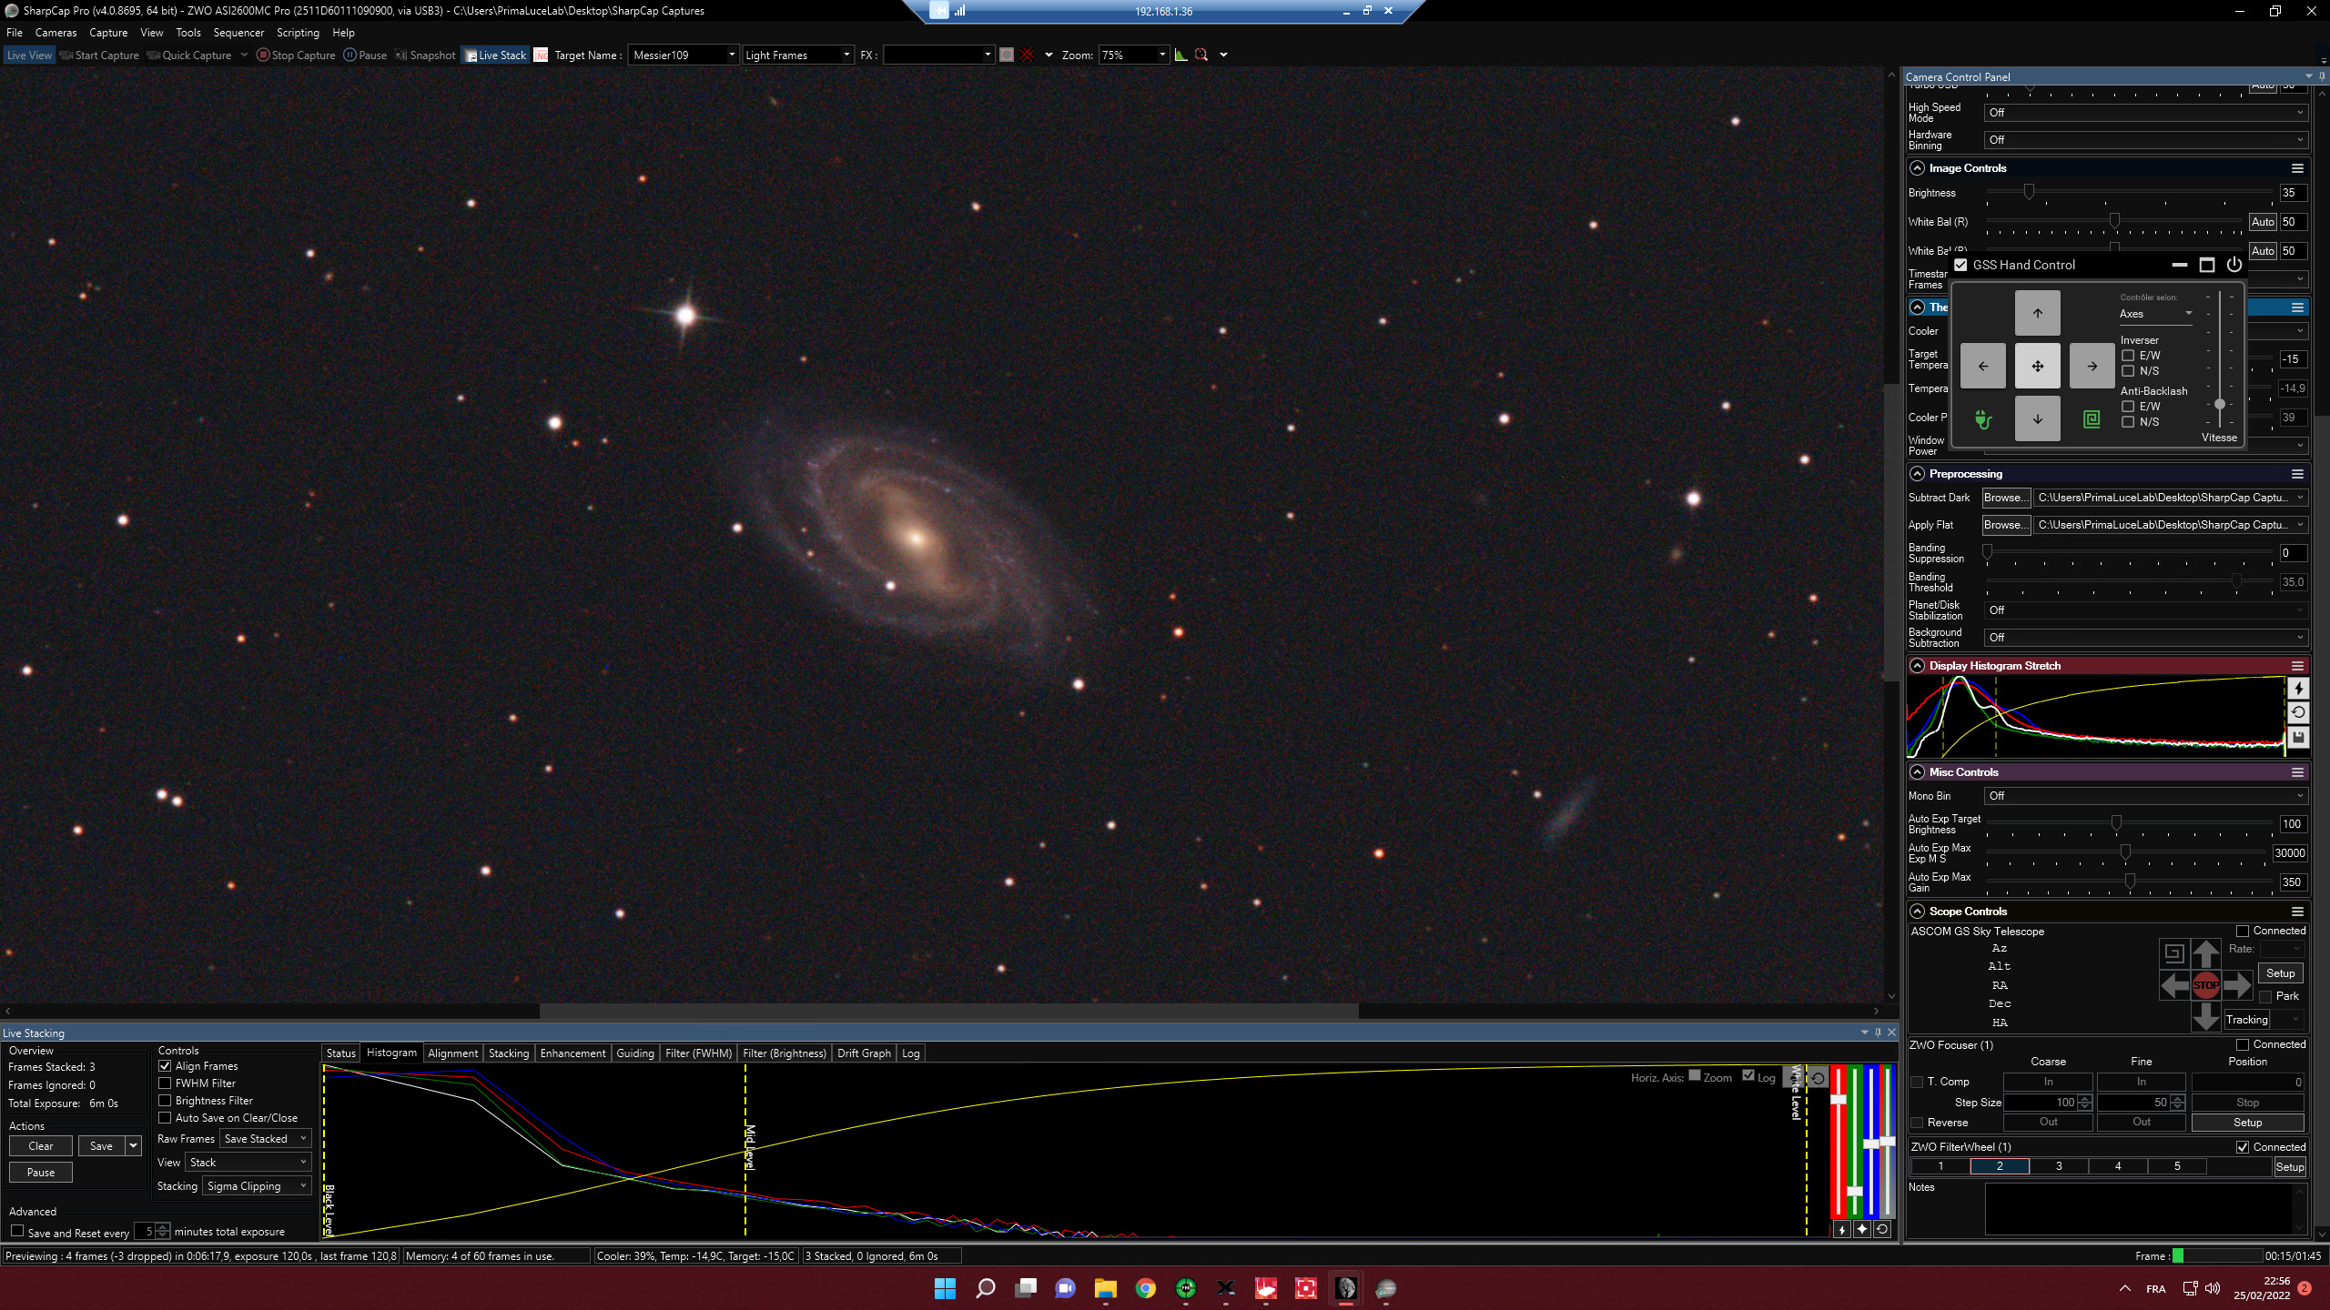Switch to the Filter (FWHM) tab

(698, 1053)
